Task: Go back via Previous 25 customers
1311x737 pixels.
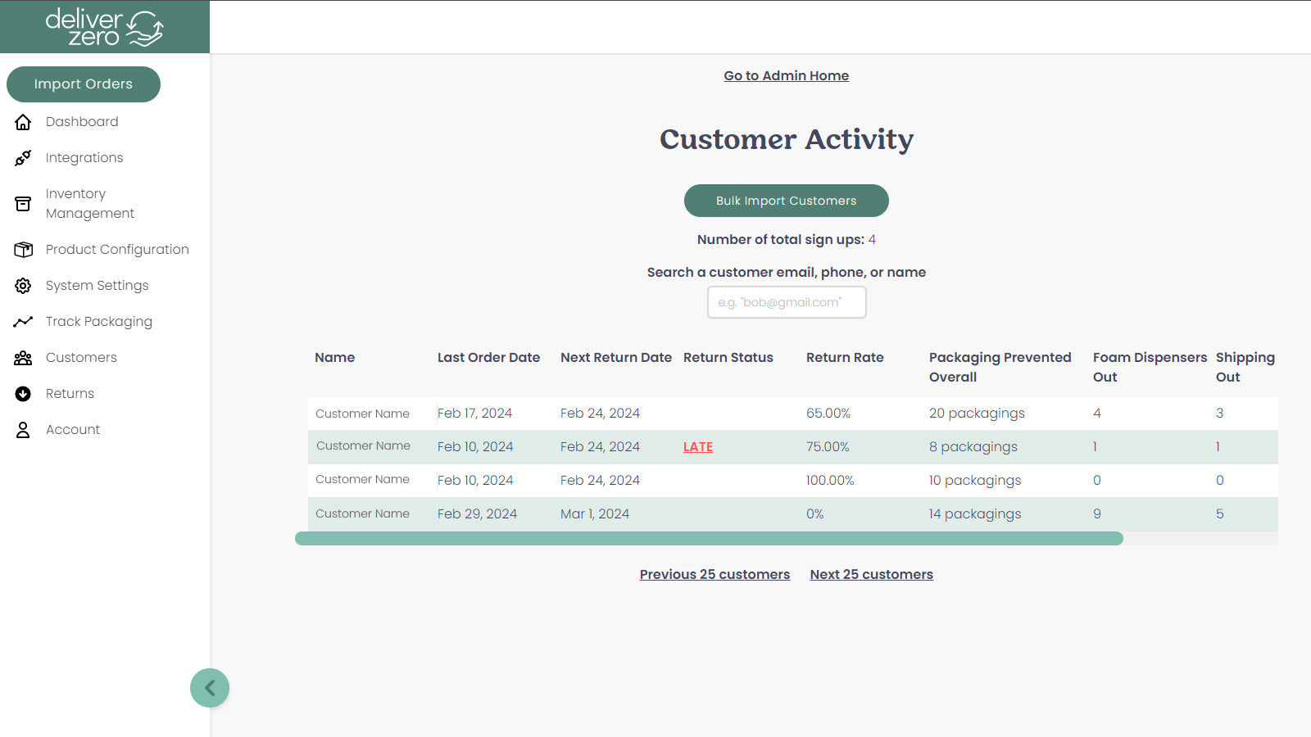Action: coord(714,574)
